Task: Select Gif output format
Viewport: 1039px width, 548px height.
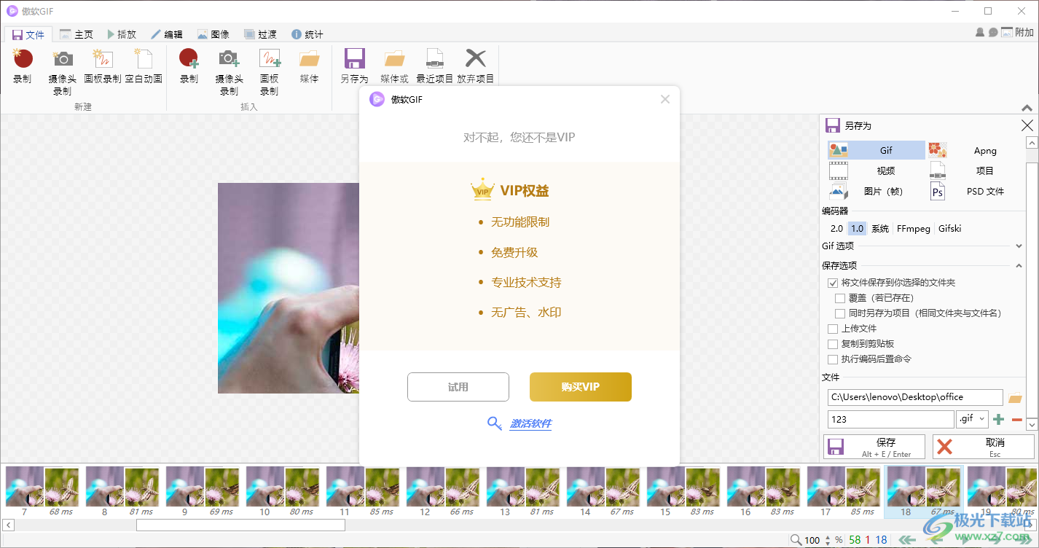Action: pyautogui.click(x=877, y=151)
